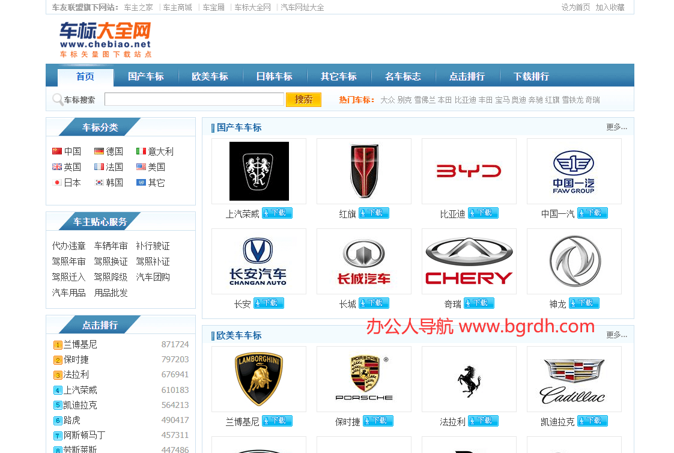Click the Cadillac emblem image

pos(574,379)
